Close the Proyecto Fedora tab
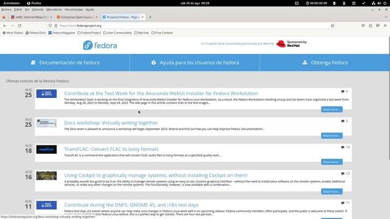Screen dimensions: 390x219 [x=143, y=17]
